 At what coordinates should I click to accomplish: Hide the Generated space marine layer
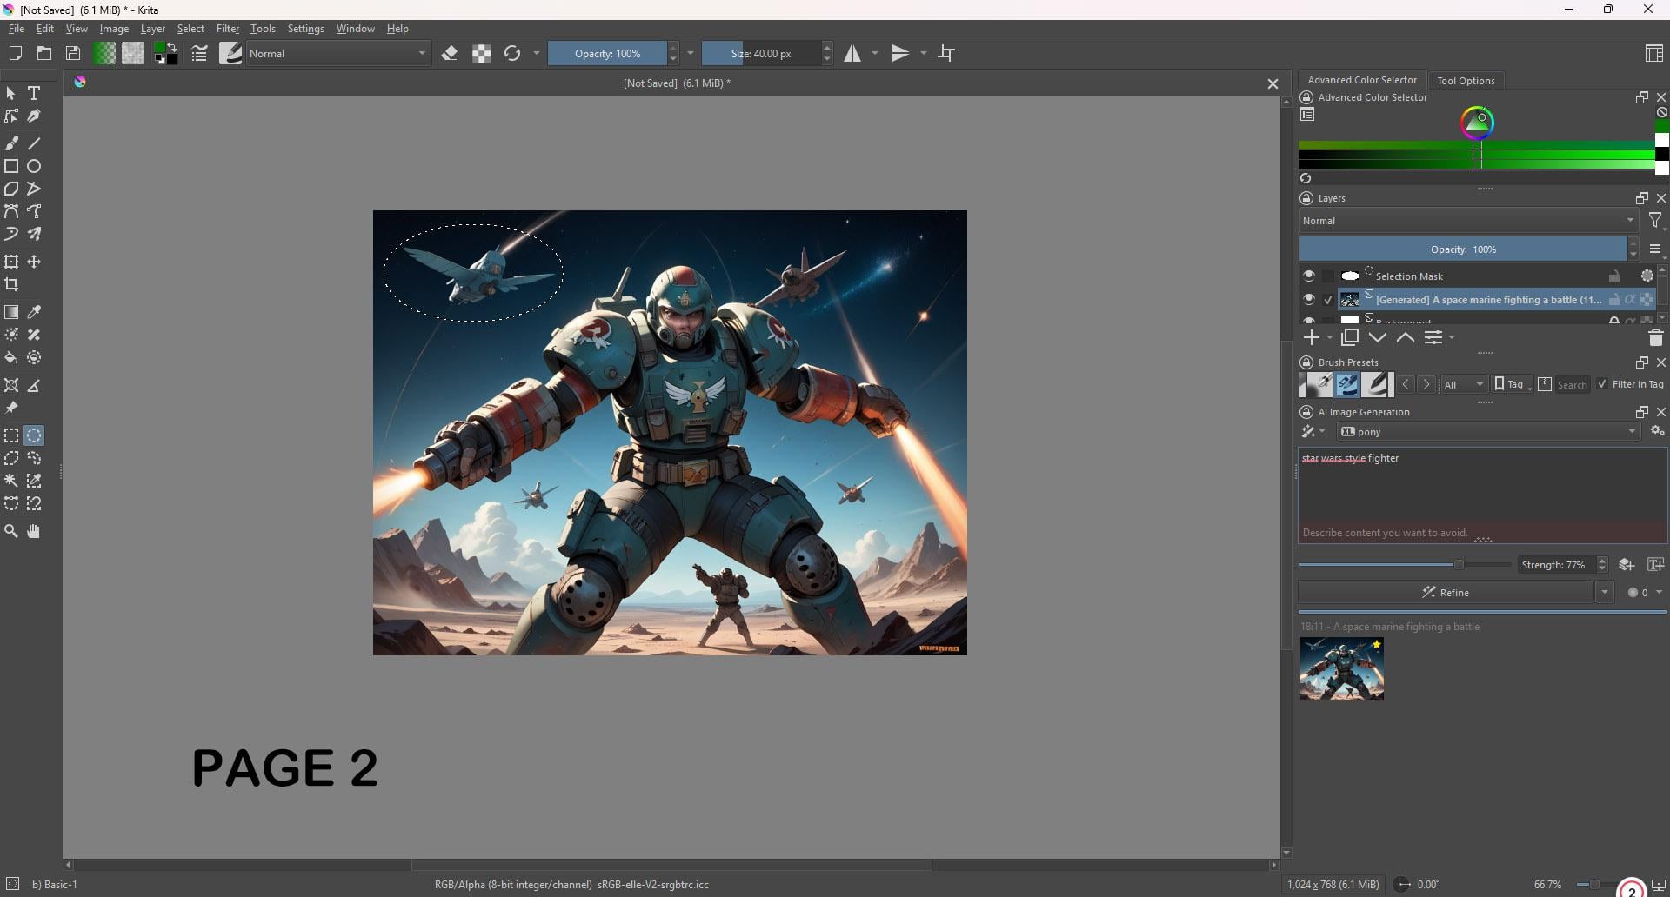(1309, 299)
